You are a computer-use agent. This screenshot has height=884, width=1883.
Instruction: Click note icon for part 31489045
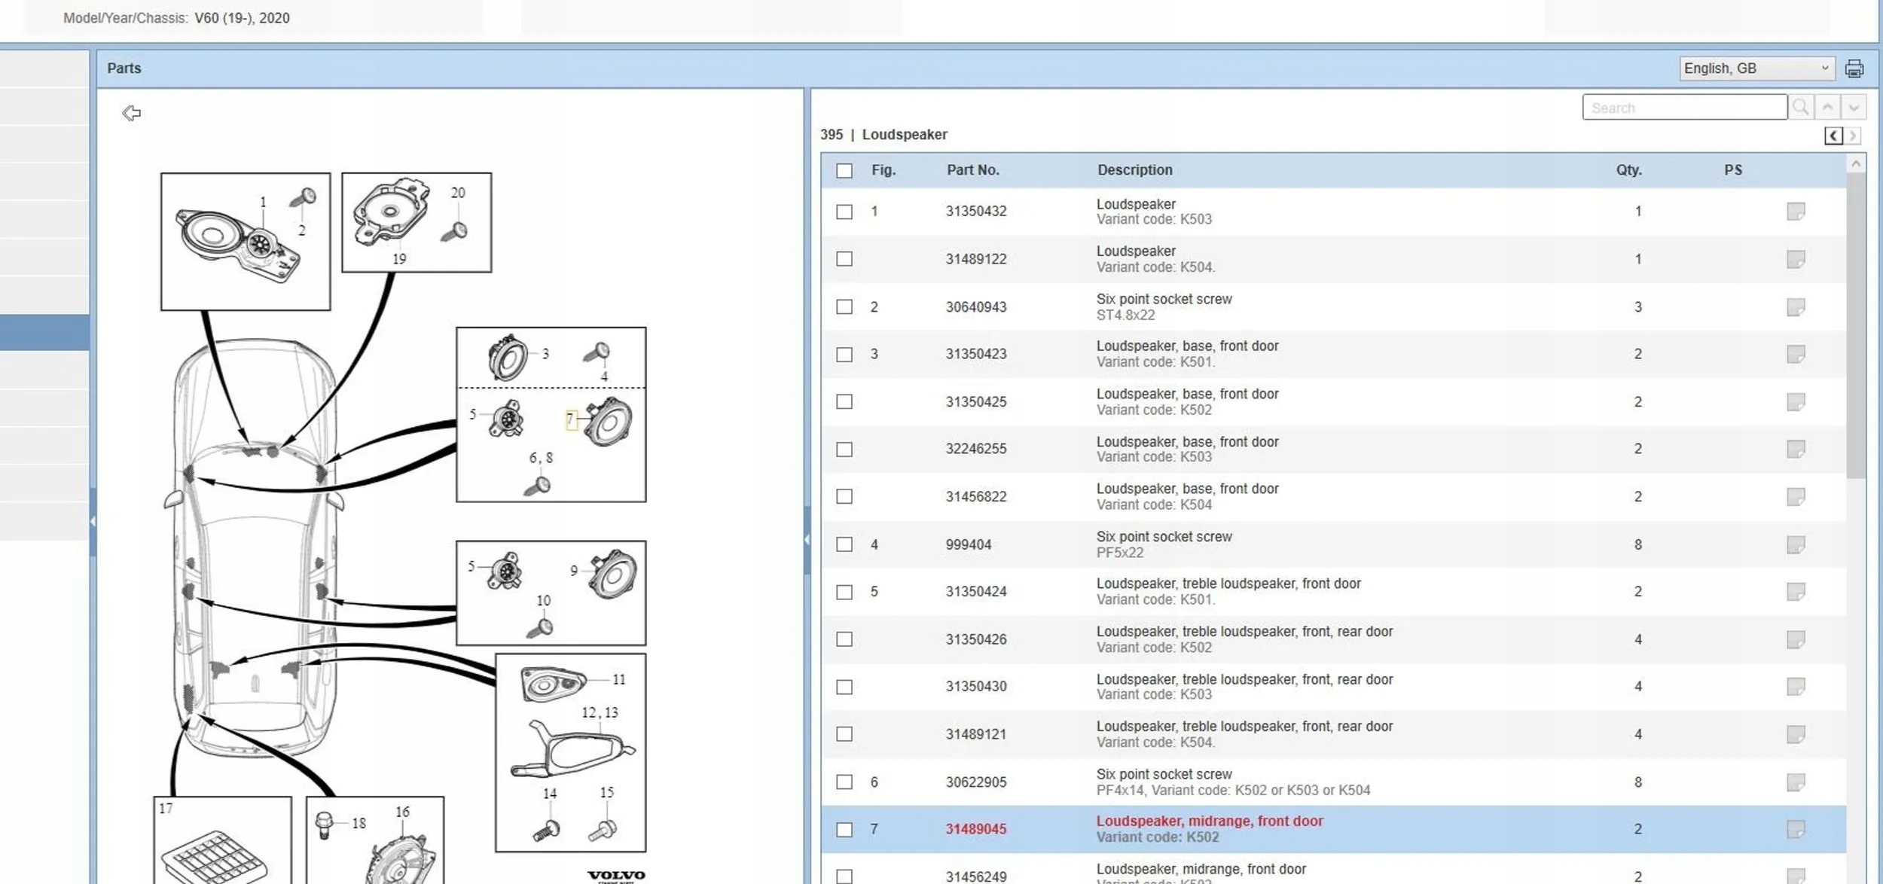(x=1795, y=829)
